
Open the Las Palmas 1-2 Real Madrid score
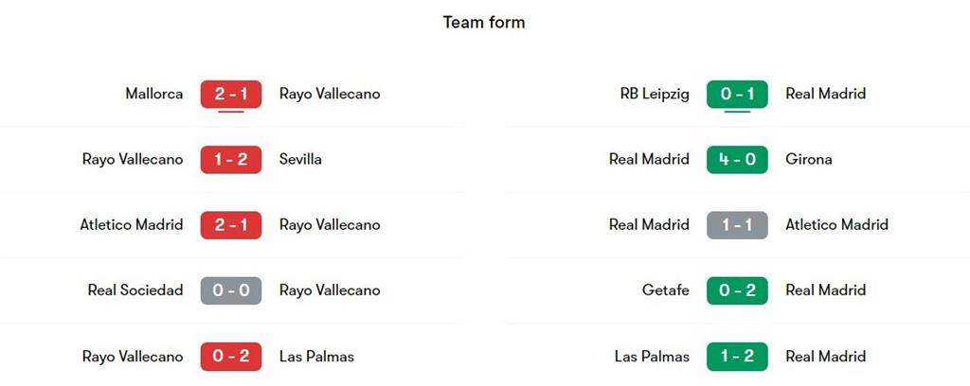click(x=737, y=357)
